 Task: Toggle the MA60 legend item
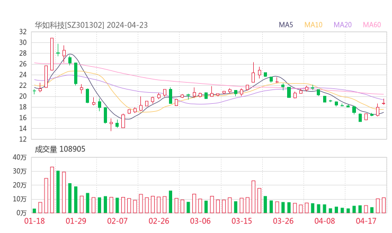point(372,25)
